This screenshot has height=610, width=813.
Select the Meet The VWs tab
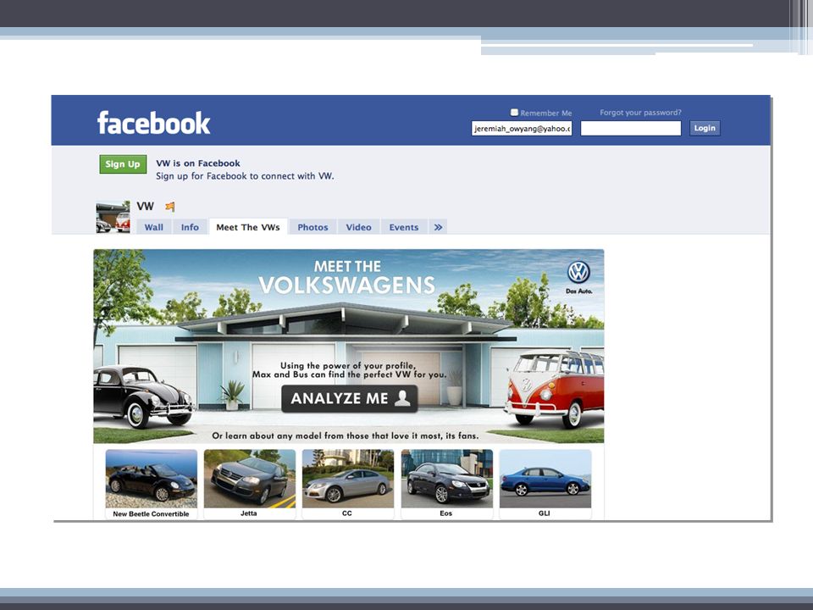point(248,227)
